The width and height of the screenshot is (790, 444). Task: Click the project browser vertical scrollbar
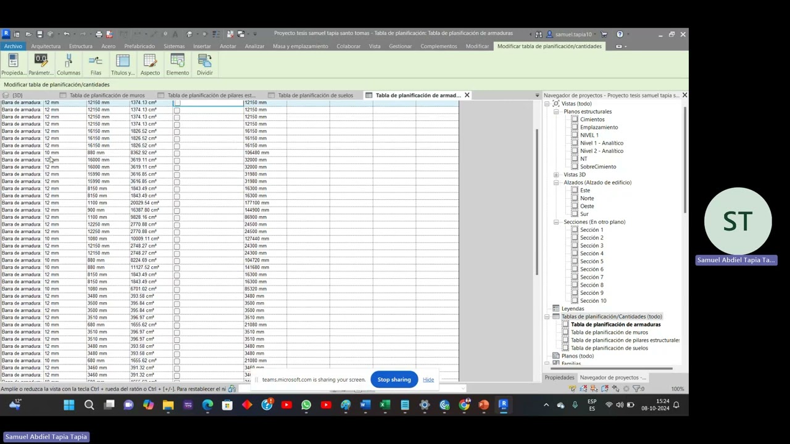[684, 160]
